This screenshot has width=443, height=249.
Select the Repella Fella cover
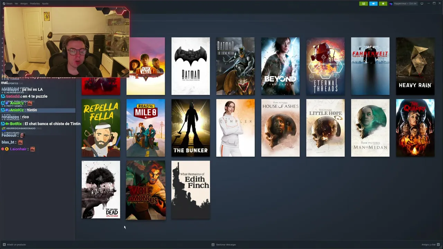[101, 128]
